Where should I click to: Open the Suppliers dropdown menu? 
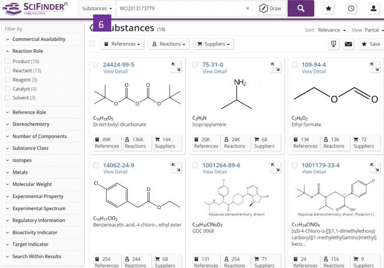coord(213,44)
